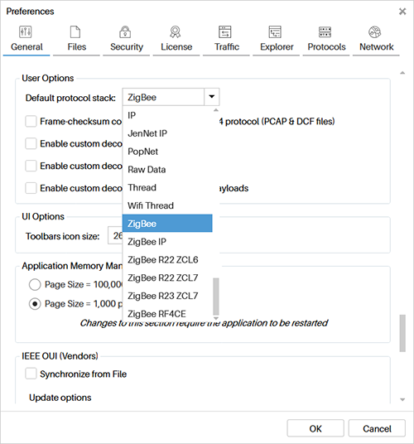Choose JenNet IP from the list
414x444 pixels.
[167, 133]
